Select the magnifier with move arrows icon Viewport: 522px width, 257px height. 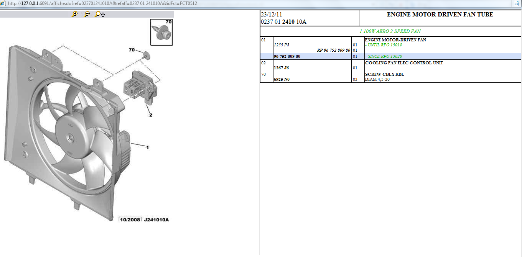[100, 14]
